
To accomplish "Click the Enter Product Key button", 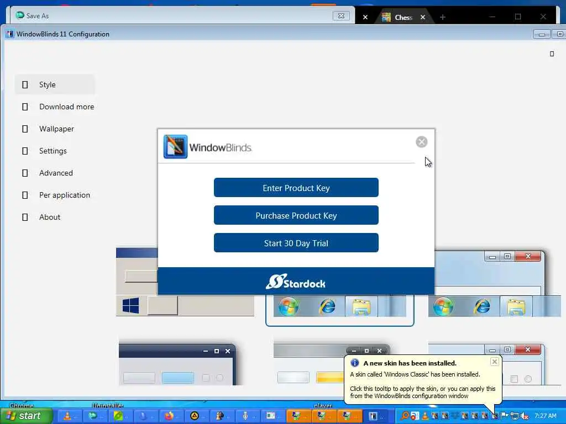I will click(296, 188).
